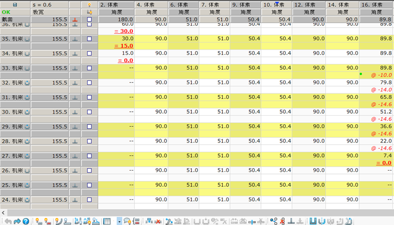
Task: Click the table grid icon in toolbar
Action: (107, 221)
